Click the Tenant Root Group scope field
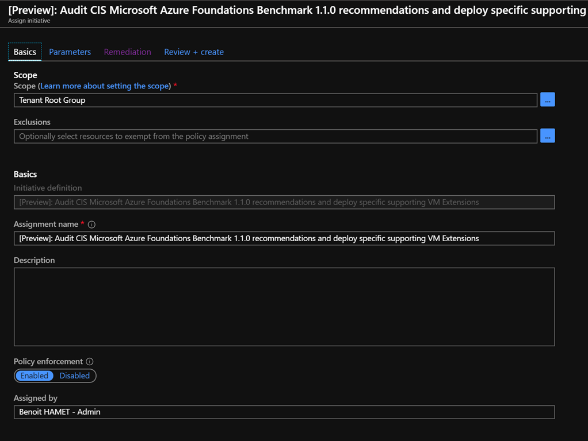The image size is (588, 441). (x=275, y=100)
